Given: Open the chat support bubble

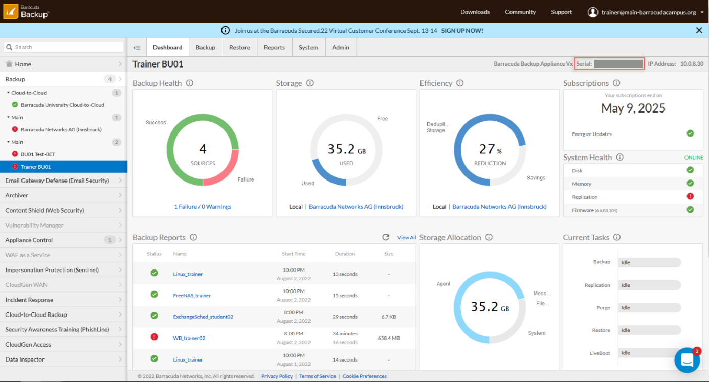Looking at the screenshot, I should click(687, 360).
